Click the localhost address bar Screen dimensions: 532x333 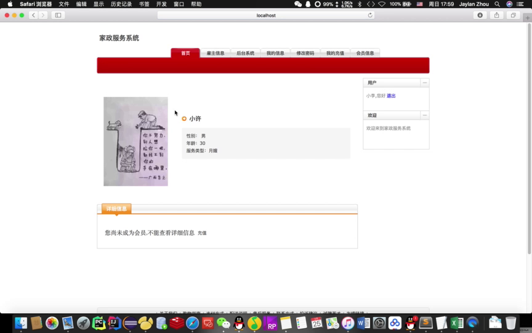tap(266, 15)
